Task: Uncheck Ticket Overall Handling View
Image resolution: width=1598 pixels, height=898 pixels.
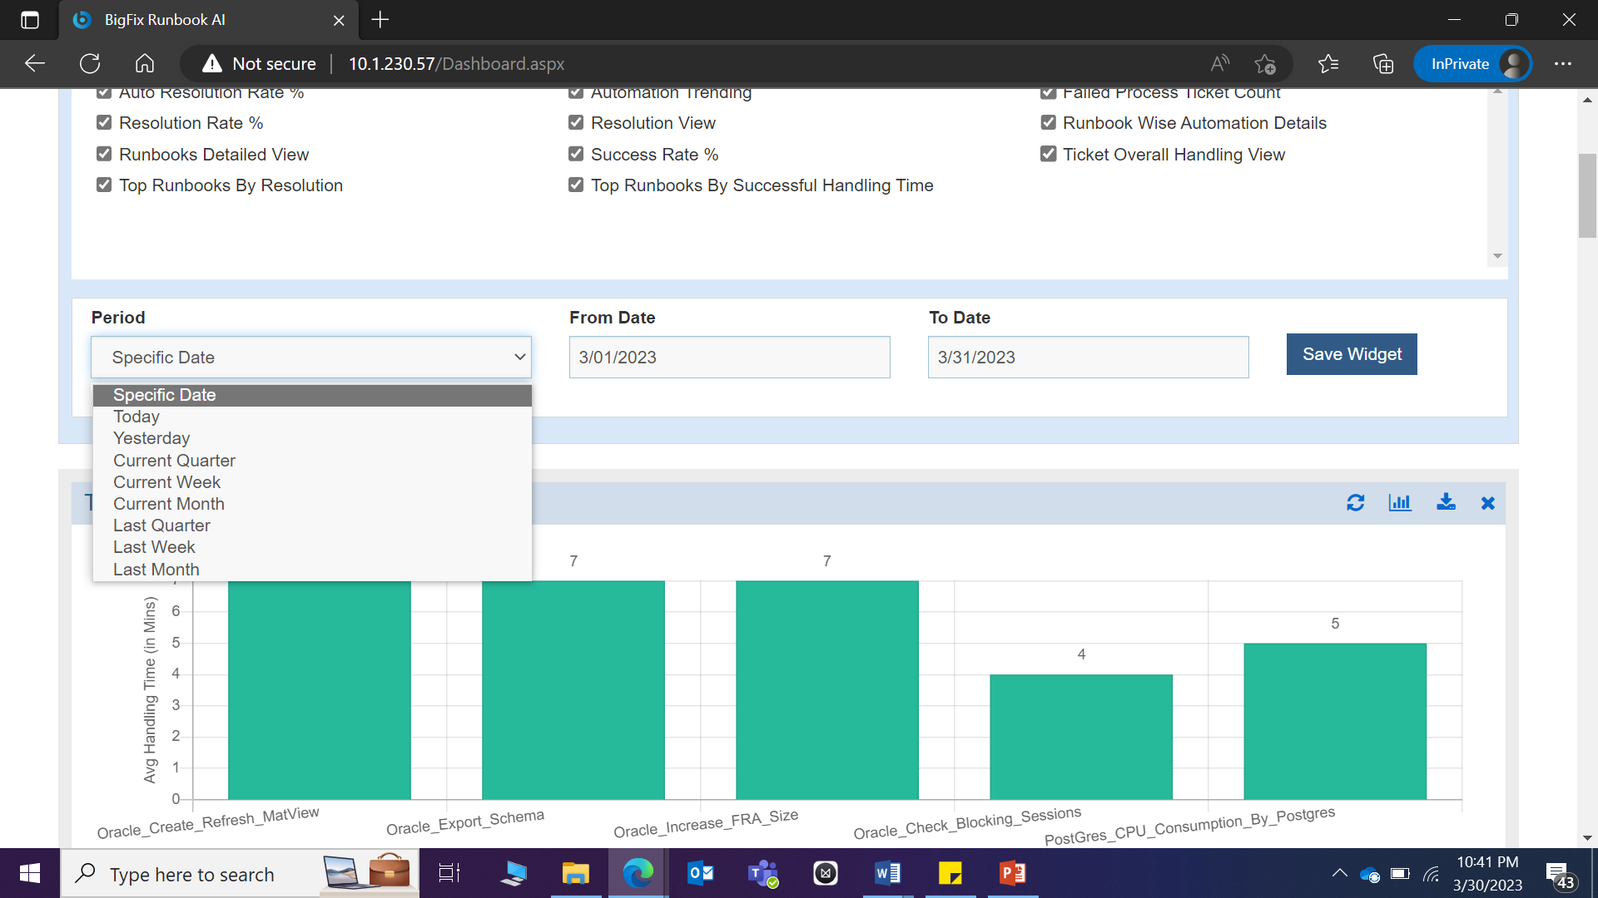Action: click(1049, 155)
